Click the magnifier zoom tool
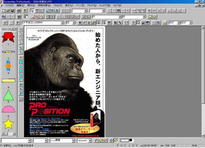The image size is (205, 148). coord(32,17)
